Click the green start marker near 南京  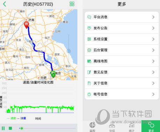pos(53,74)
